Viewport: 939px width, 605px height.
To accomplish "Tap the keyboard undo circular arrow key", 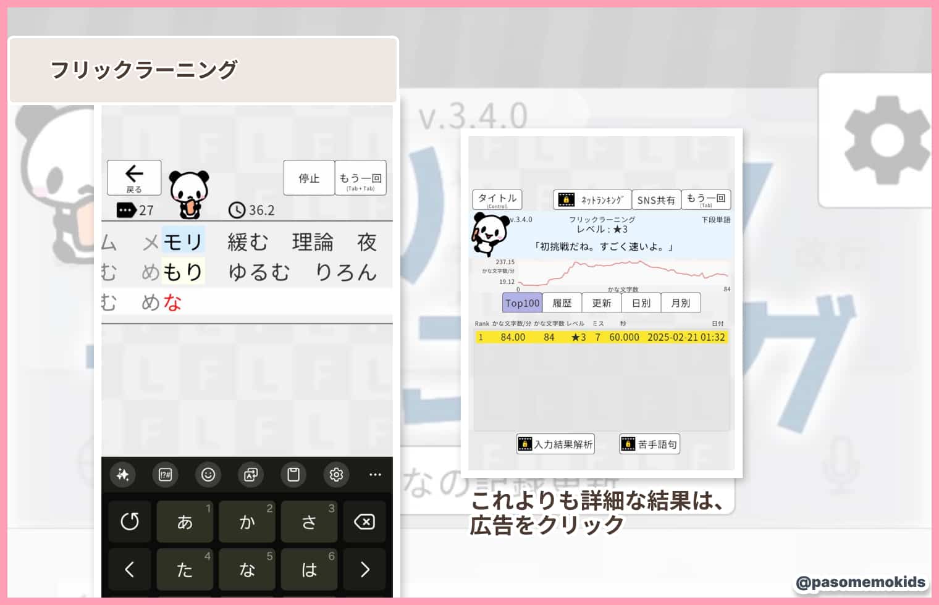I will point(130,522).
